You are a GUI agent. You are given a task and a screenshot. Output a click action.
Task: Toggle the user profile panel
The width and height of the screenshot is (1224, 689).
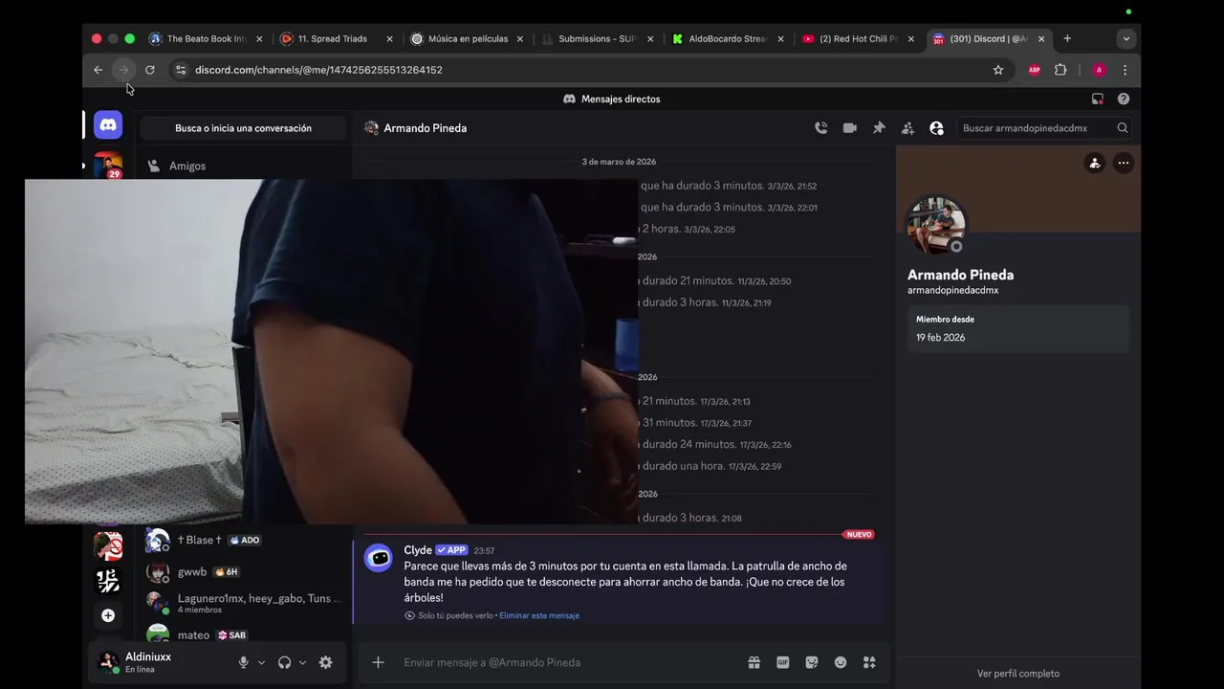coord(936,128)
